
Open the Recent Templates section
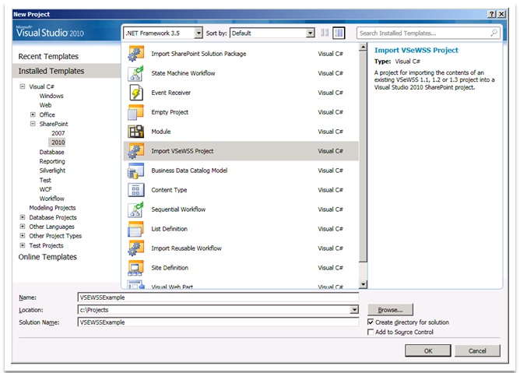click(48, 56)
